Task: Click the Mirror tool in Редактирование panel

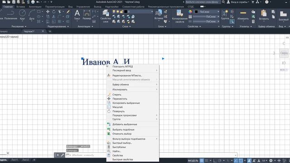Action: 53,17
